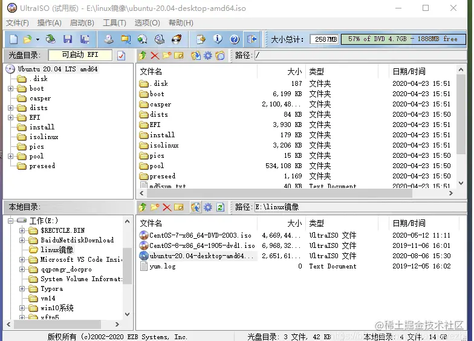Image resolution: width=474 pixels, height=341 pixels.
Task: Sort local files by 类型 column header
Action: (342, 224)
